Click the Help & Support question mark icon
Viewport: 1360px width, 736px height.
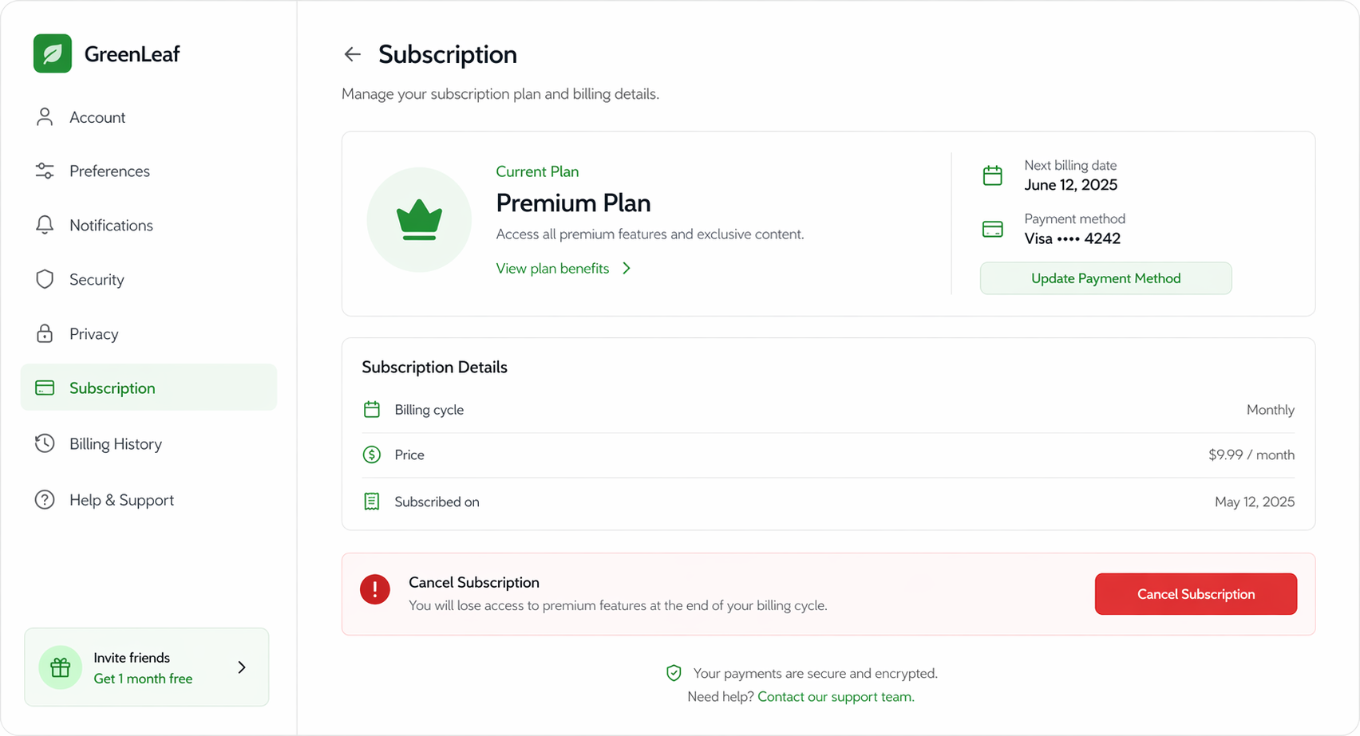45,499
